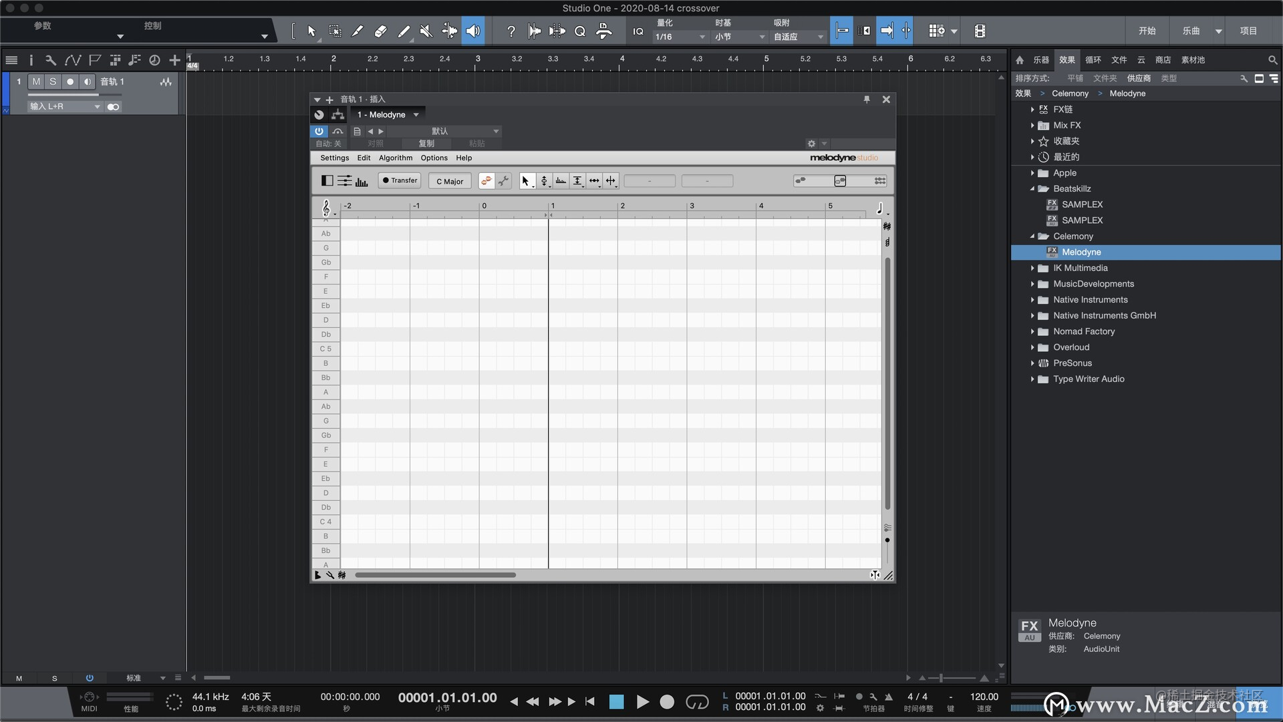
Task: Switch to the 乐器 tab in the browser
Action: pos(1040,59)
